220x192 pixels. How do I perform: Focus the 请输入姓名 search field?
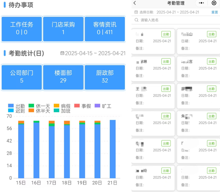tap(176, 20)
